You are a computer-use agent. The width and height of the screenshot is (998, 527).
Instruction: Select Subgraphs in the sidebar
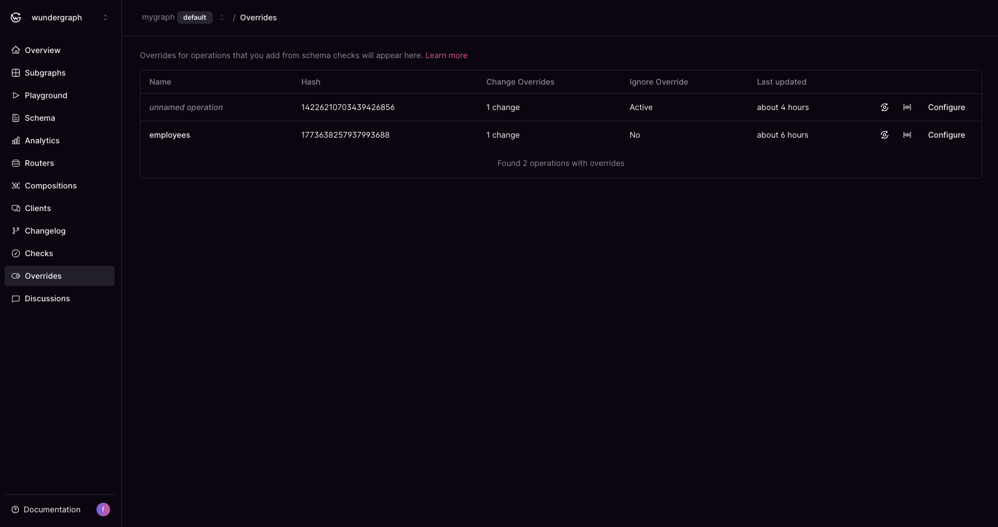tap(45, 73)
